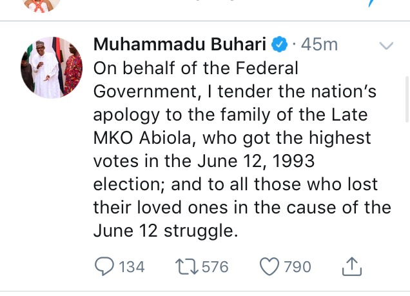Viewport: 410px width, 296px height.
Task: Click the 'June 12 struggle.' text line
Action: [x=166, y=230]
